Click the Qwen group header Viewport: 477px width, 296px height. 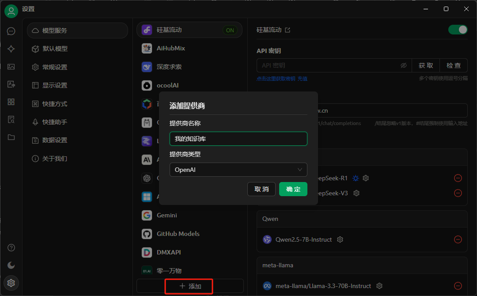[x=362, y=219]
